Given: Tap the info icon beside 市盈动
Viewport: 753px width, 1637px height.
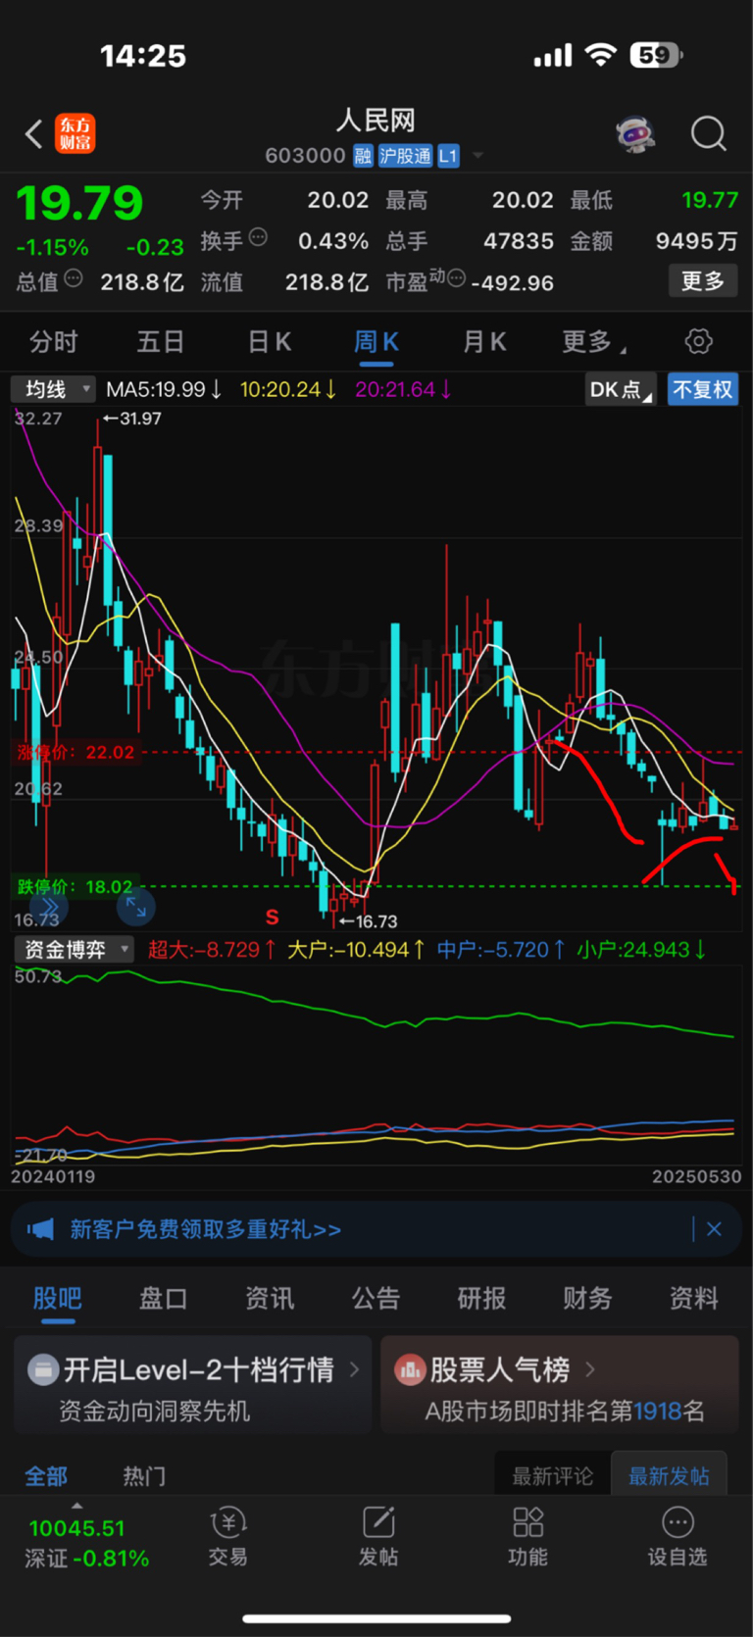Looking at the screenshot, I should 456,279.
